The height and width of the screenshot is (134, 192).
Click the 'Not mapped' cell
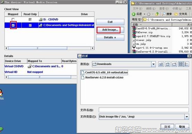35,72
